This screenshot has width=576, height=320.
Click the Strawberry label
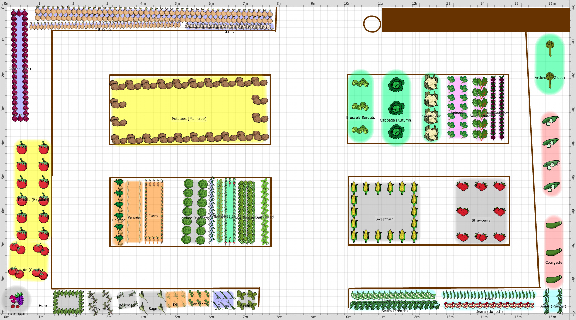[x=481, y=220]
